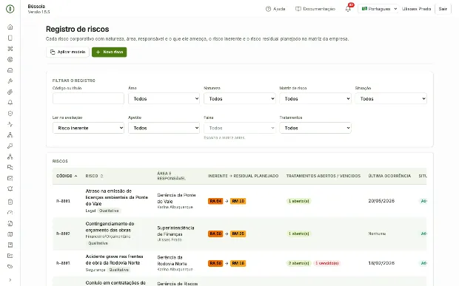The height and width of the screenshot is (286, 459).
Task: Open the Português language dropdown
Action: click(379, 9)
